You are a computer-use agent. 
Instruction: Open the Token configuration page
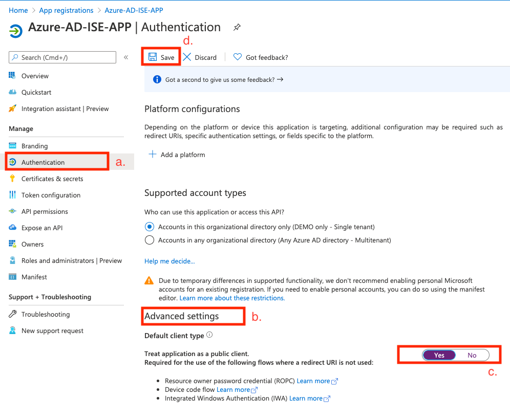coord(50,195)
